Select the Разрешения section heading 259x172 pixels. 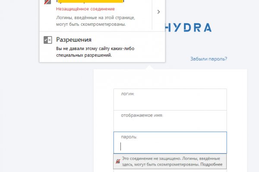pos(73,40)
